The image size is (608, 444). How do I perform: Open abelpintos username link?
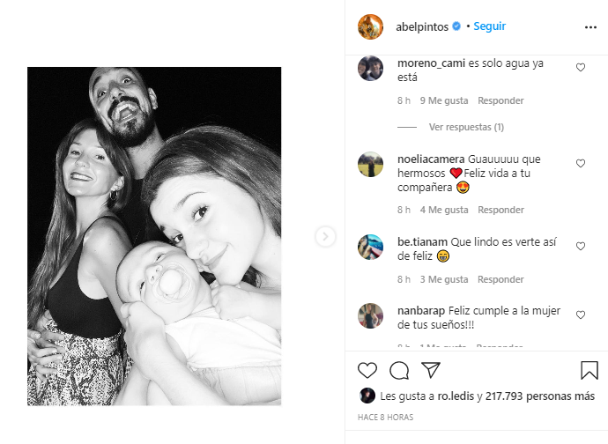pyautogui.click(x=422, y=26)
